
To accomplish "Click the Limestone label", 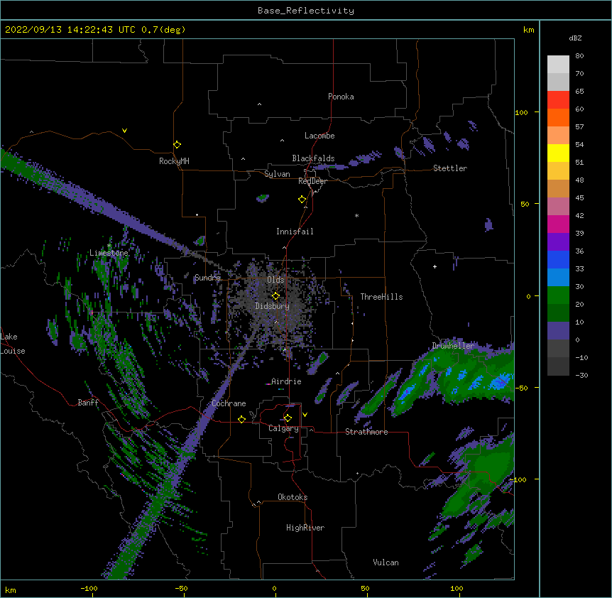I will pos(109,253).
